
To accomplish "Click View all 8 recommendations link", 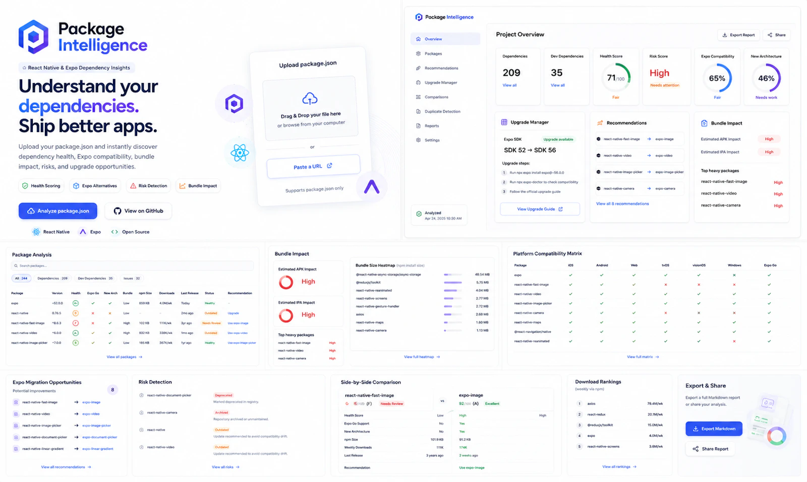I will pos(622,204).
